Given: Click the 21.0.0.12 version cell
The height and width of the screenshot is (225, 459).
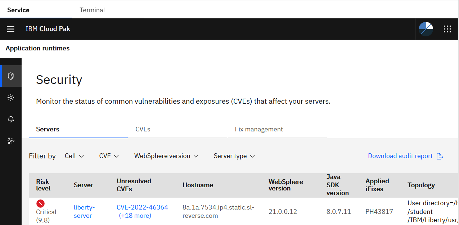Looking at the screenshot, I should 283,212.
